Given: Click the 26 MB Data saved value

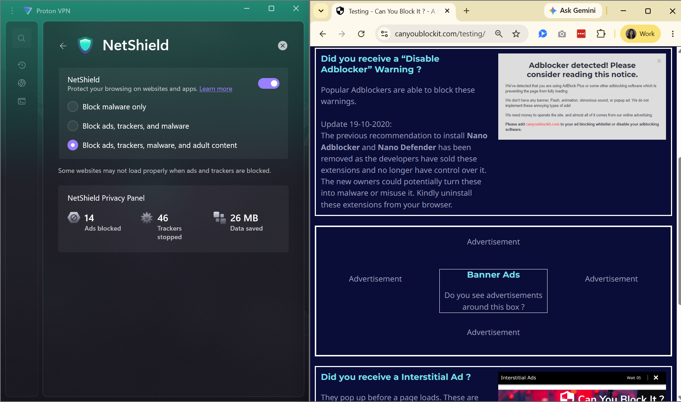Looking at the screenshot, I should [x=244, y=218].
